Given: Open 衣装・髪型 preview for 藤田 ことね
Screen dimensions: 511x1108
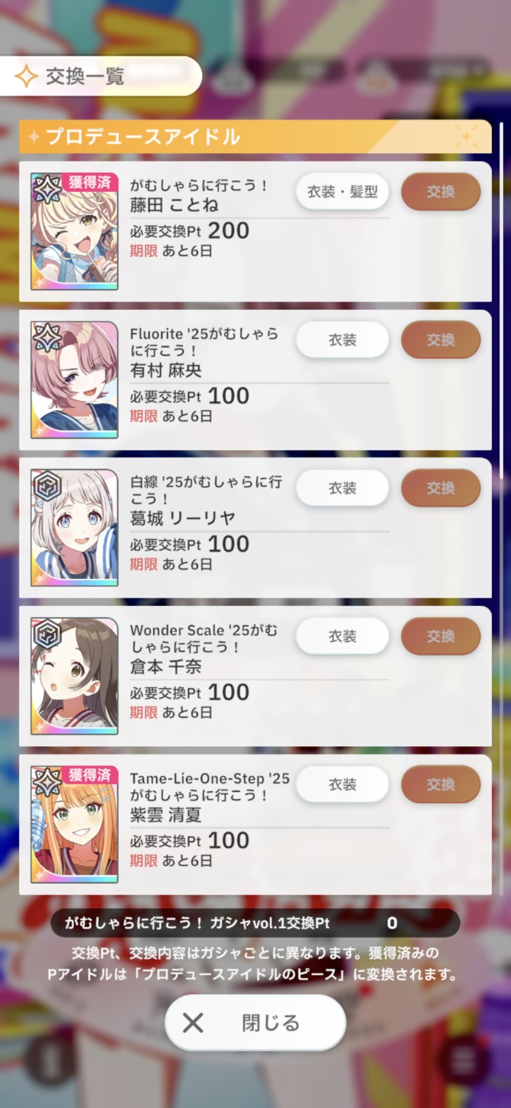Looking at the screenshot, I should (x=342, y=192).
